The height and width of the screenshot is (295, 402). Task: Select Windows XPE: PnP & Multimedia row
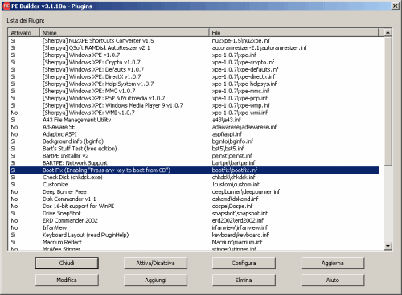(195, 98)
